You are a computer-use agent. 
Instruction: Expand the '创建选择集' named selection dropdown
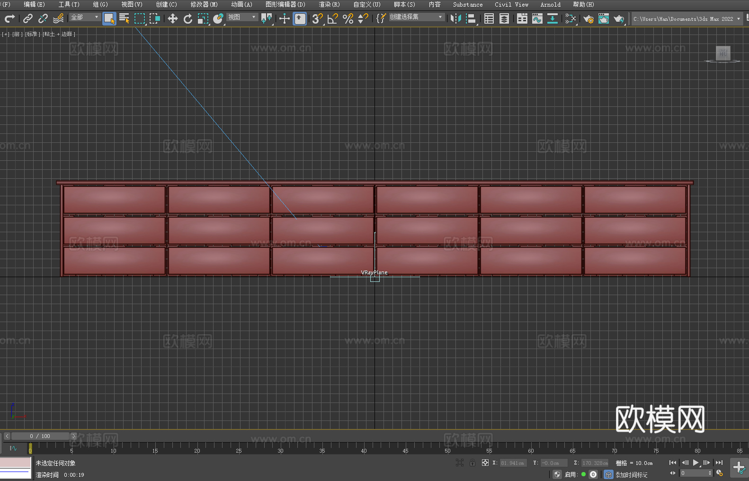tap(417, 17)
